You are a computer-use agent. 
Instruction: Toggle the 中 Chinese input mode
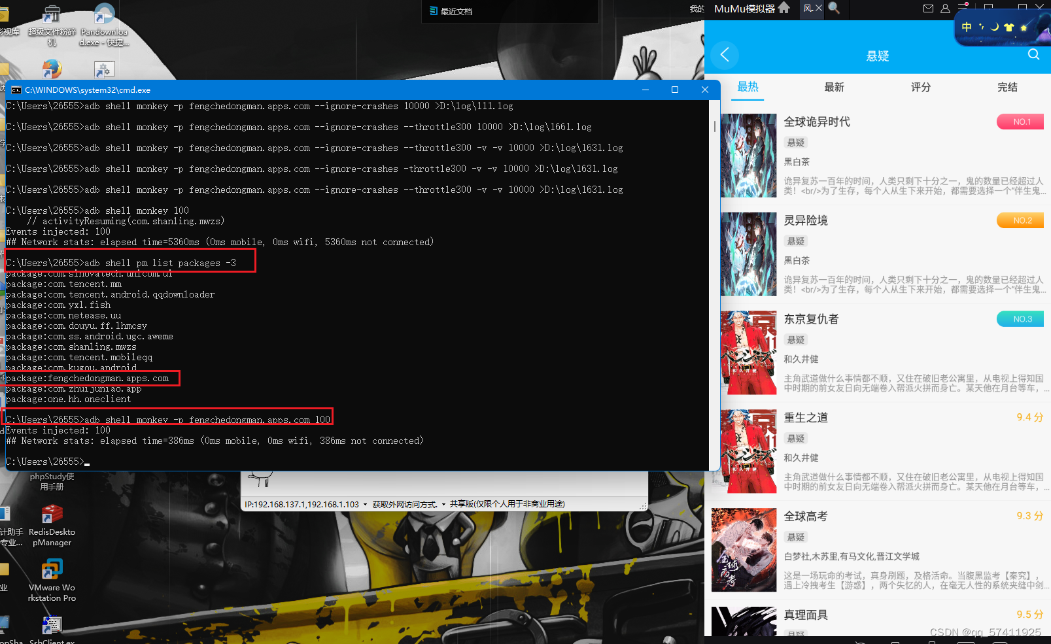tap(967, 27)
